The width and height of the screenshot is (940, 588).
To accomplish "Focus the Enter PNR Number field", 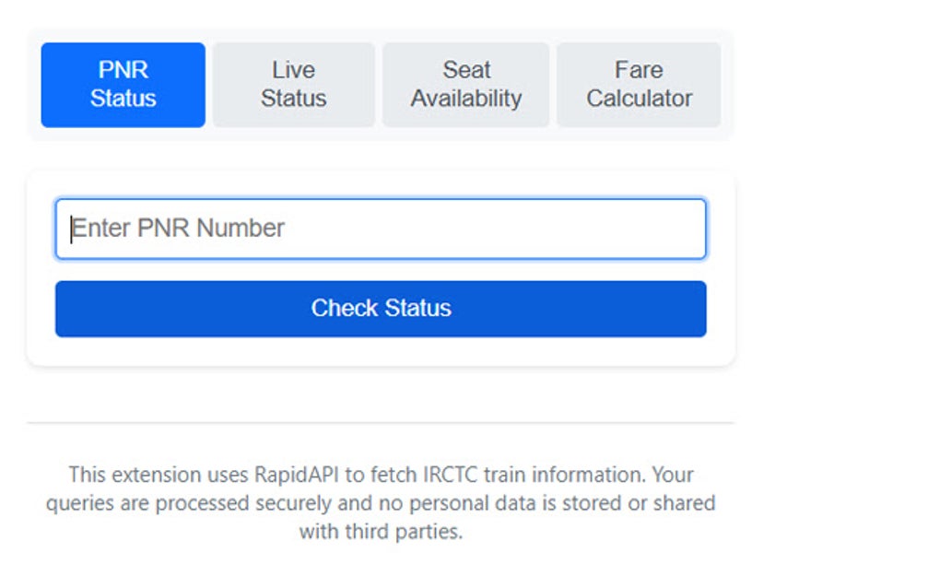I will tap(381, 229).
